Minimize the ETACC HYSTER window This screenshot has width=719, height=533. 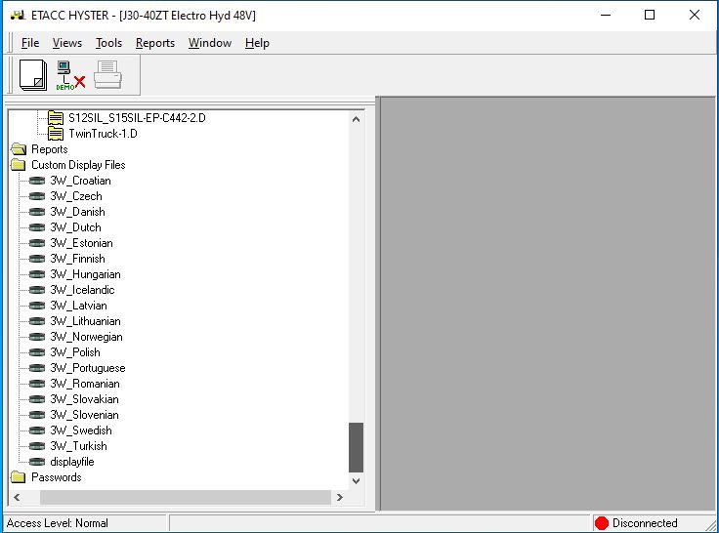tap(606, 15)
